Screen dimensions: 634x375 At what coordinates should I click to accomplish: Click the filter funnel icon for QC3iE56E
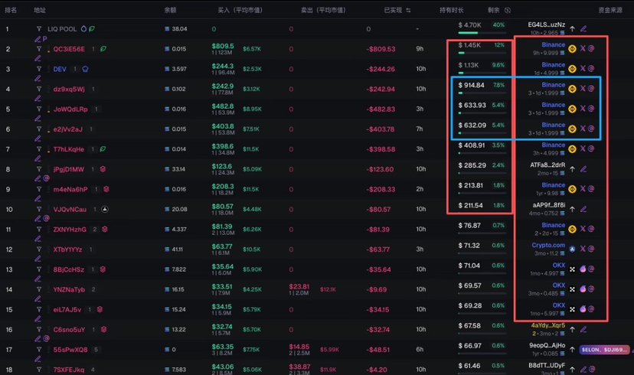coord(39,49)
